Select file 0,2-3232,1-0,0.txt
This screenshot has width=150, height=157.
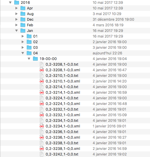coord(62,109)
